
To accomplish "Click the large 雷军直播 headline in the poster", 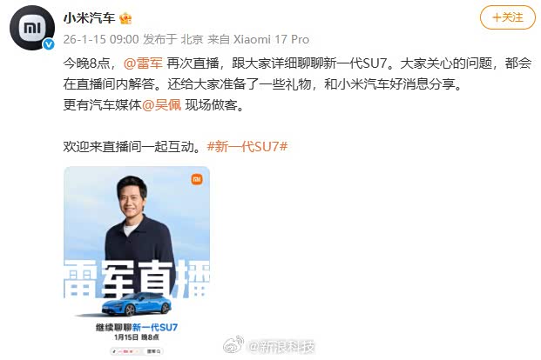I will pyautogui.click(x=137, y=279).
